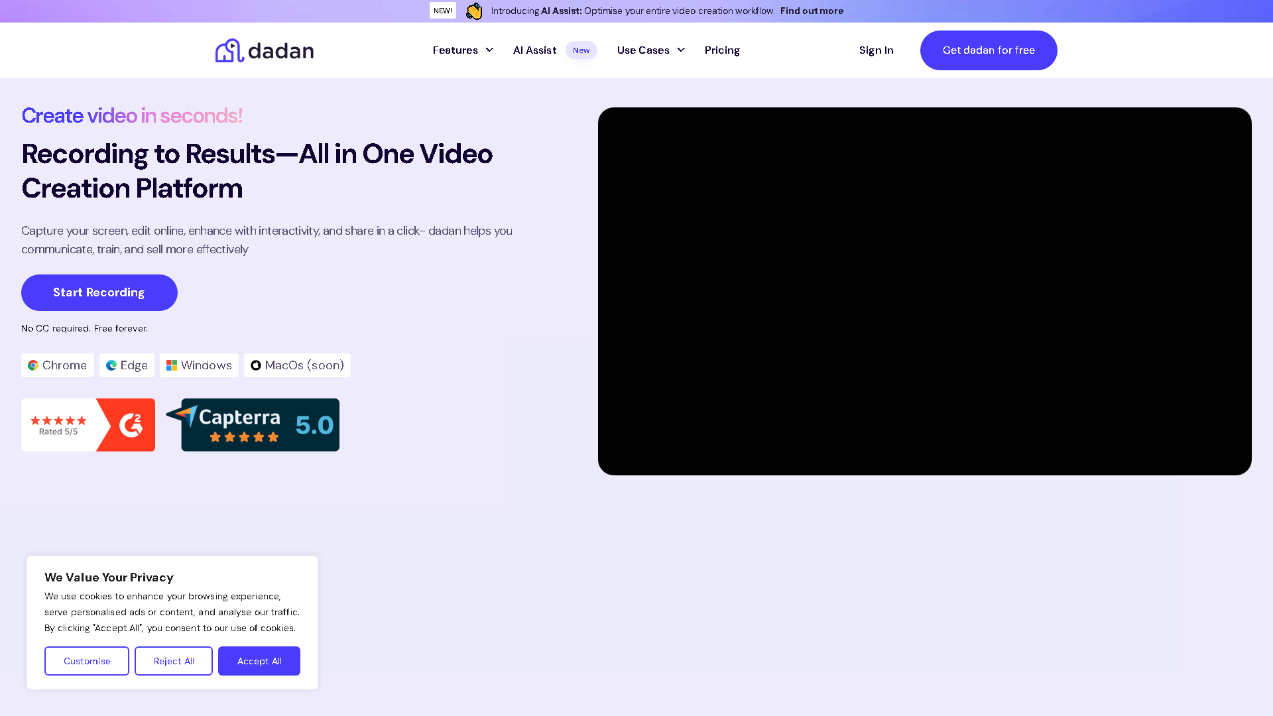Open the G2 rating badge
Viewport: 1273px width, 716px height.
[88, 424]
